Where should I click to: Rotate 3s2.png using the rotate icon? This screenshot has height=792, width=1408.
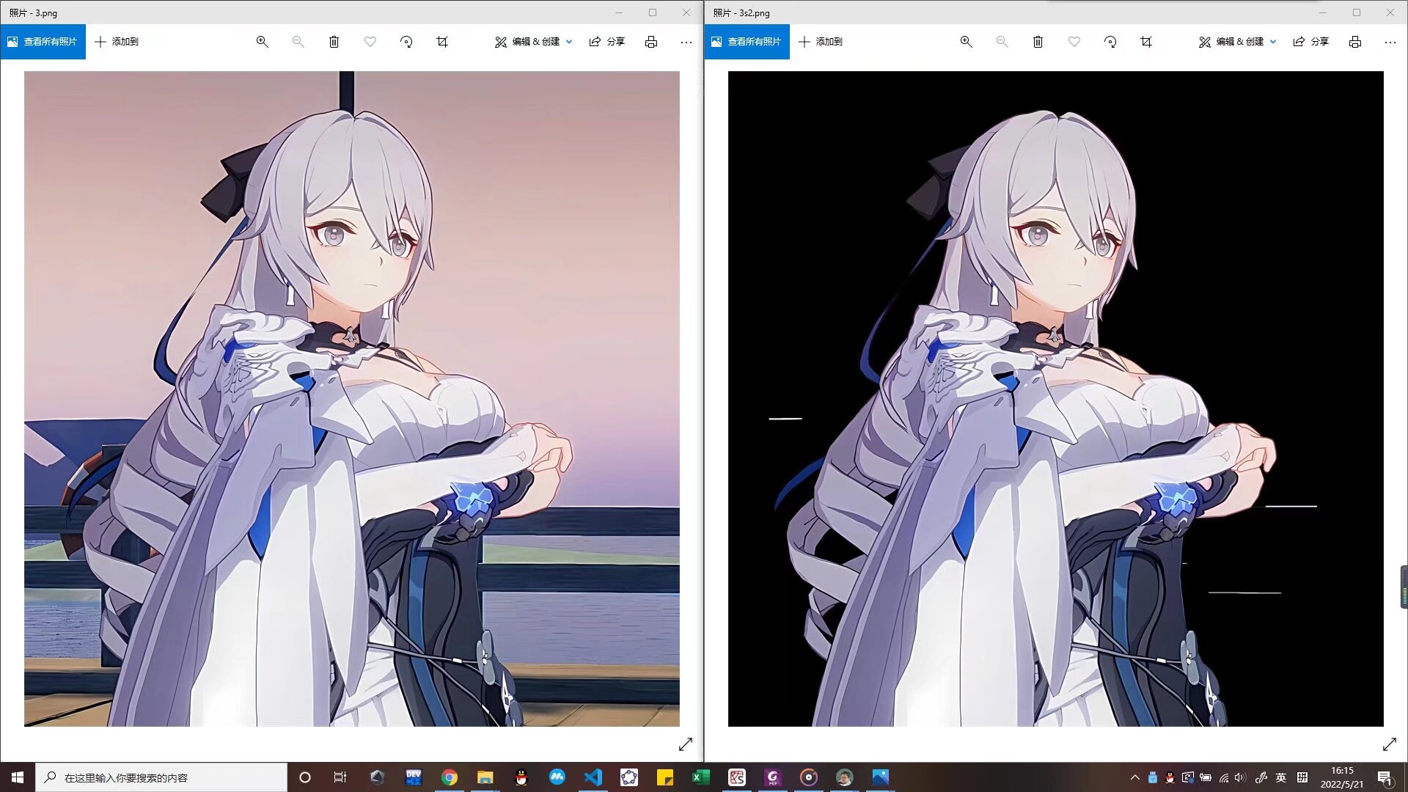point(1110,42)
